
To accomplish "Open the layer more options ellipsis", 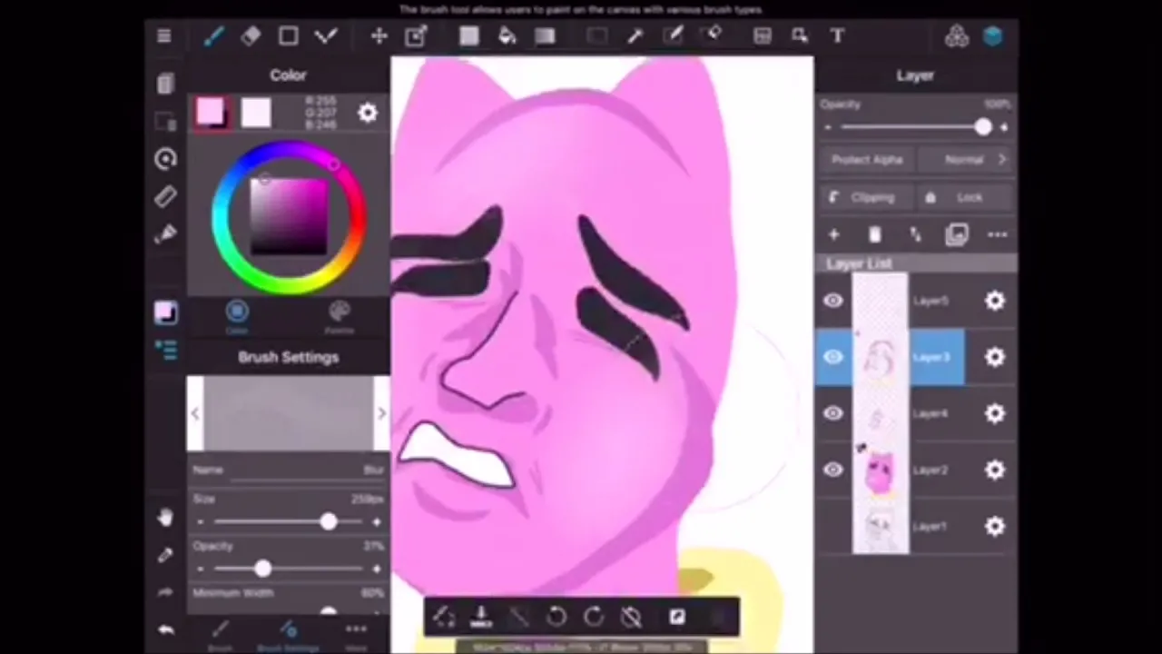I will coord(997,235).
